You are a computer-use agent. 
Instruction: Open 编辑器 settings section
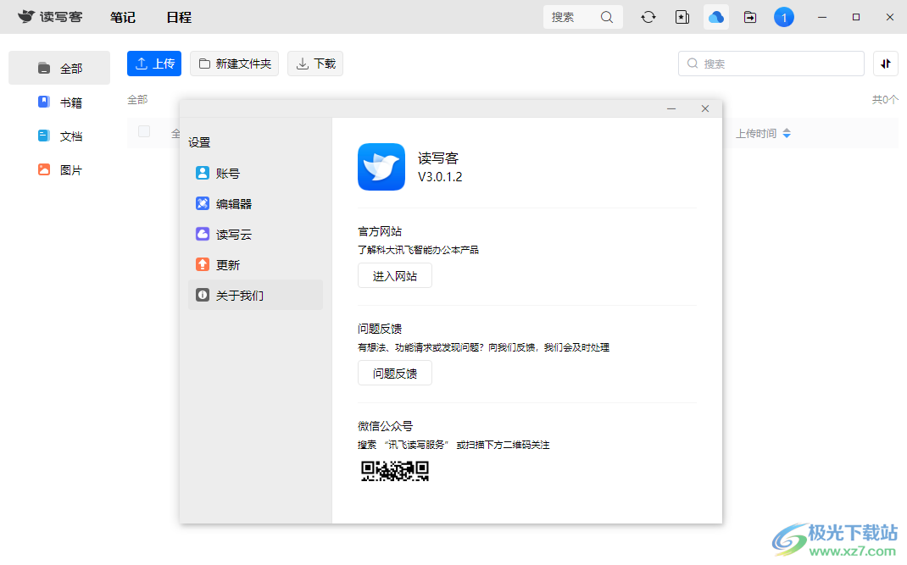pos(255,203)
